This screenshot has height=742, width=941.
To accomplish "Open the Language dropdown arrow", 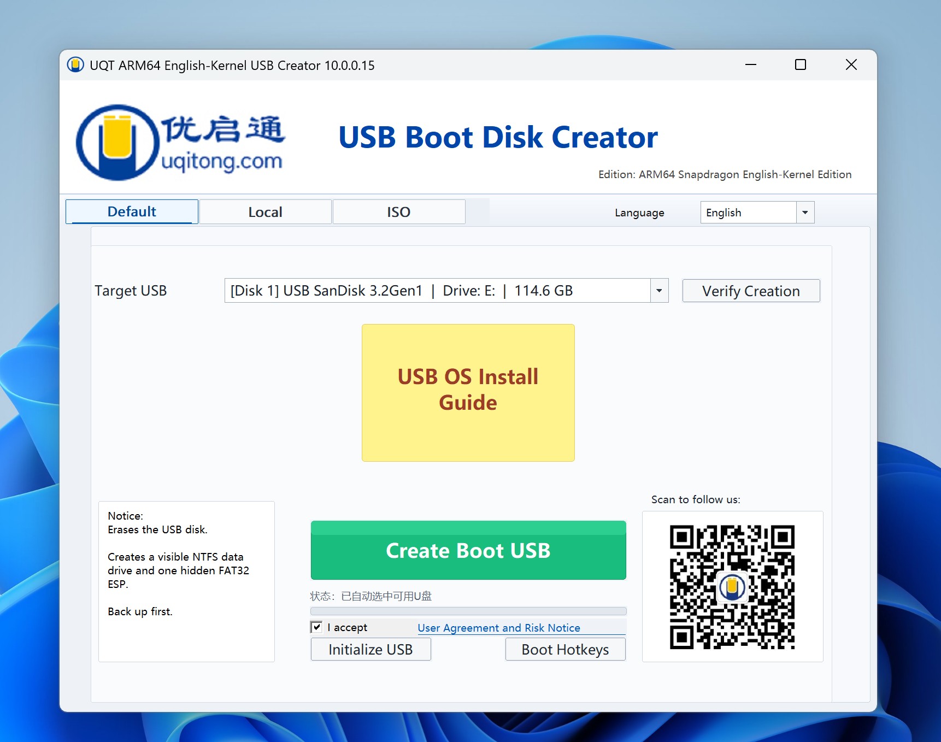I will (x=805, y=213).
